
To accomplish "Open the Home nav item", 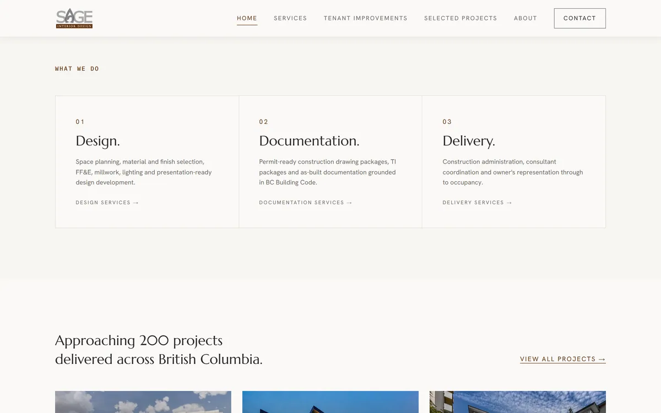I will [247, 18].
